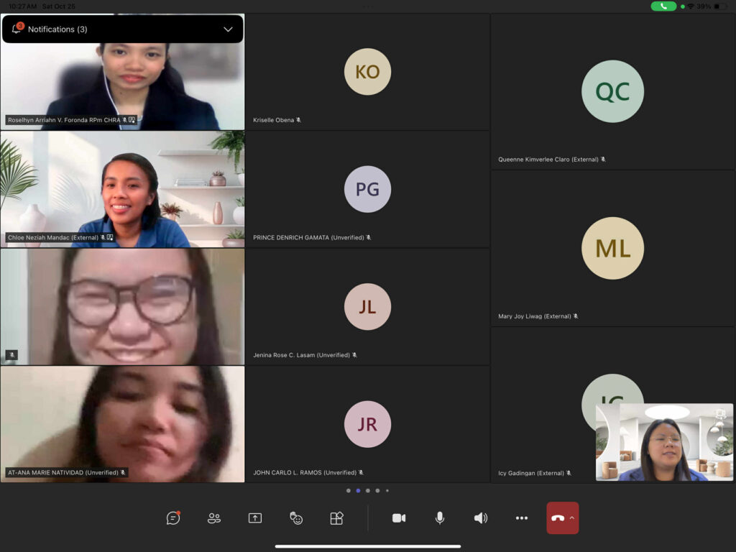Screen dimensions: 736x552
Task: Open the meeting chat icon
Action: coord(173,517)
